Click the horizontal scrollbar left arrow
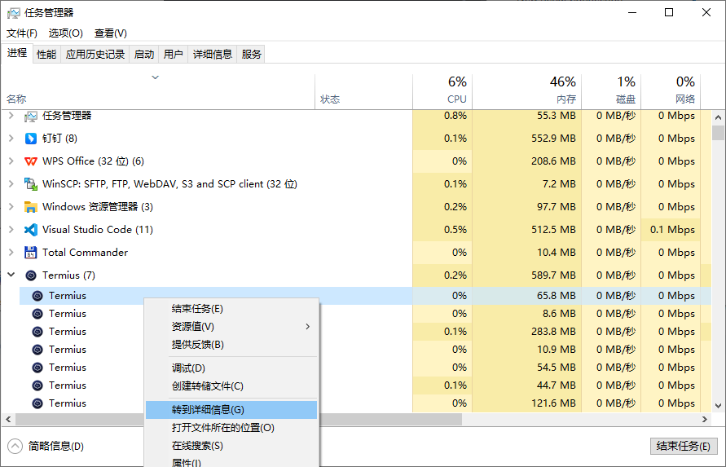Viewport: 726px width, 467px height. tap(8, 419)
